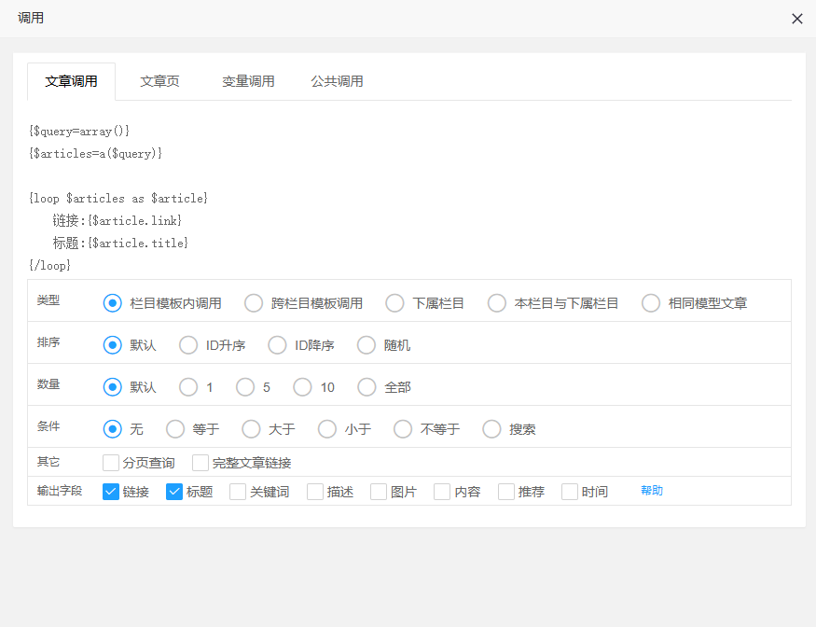Set sort order to ID升序

[188, 345]
